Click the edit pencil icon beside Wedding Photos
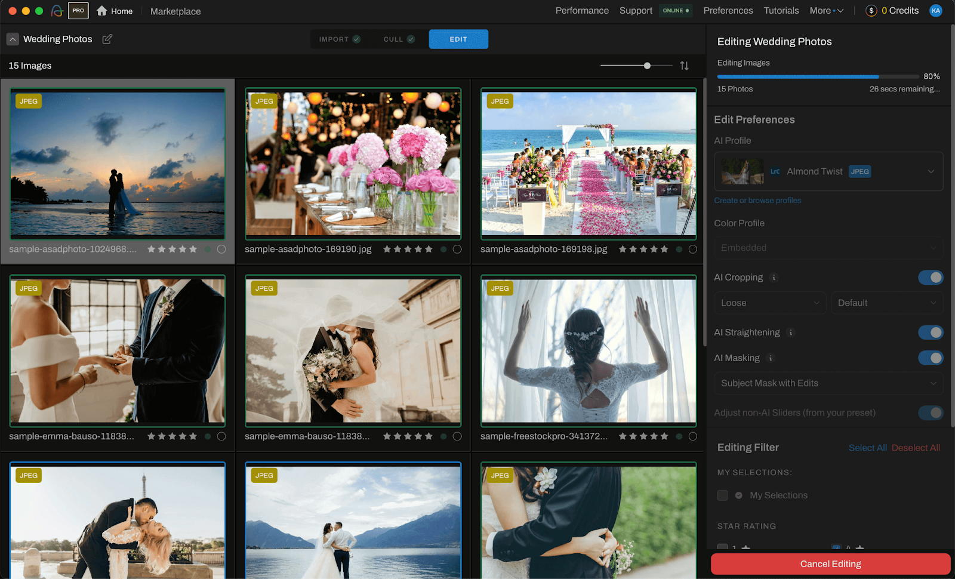955x579 pixels. [x=107, y=39]
